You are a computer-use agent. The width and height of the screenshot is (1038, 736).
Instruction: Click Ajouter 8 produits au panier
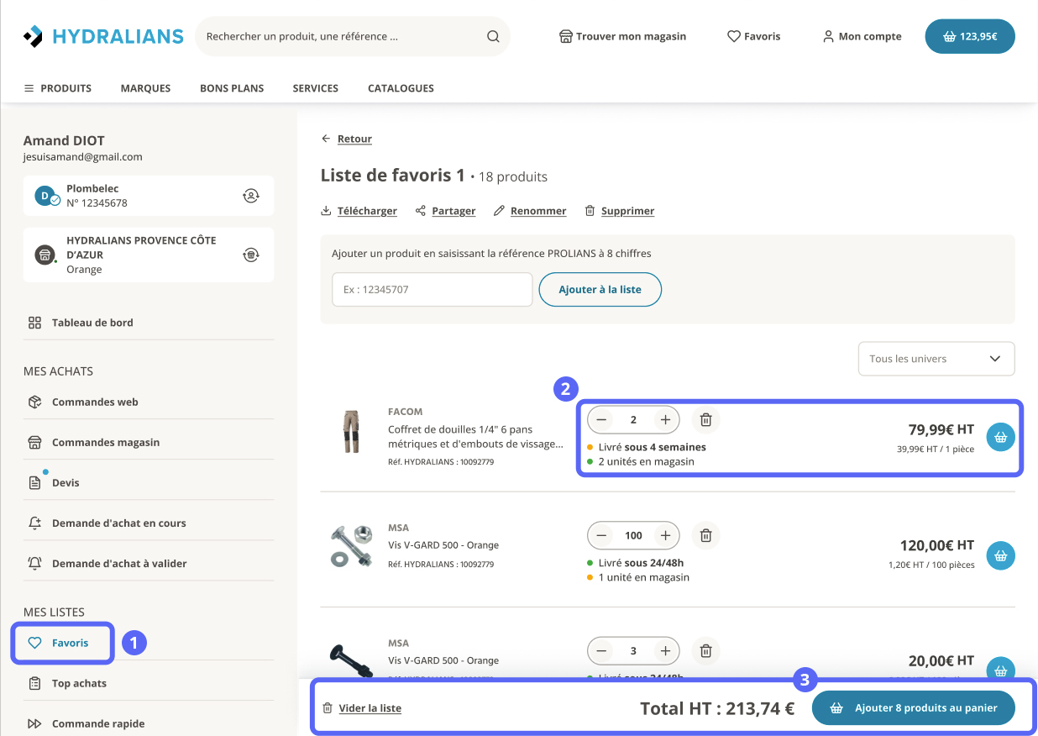click(x=914, y=708)
